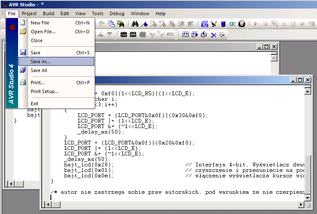Choose Exit from the File menu

pos(34,104)
